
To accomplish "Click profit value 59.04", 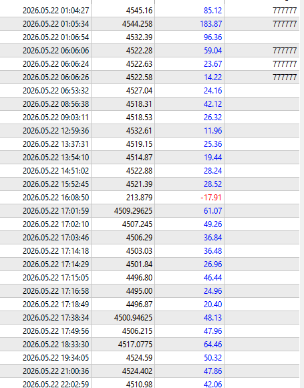I will (x=212, y=51).
